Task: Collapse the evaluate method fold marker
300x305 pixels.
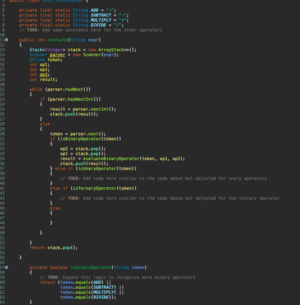Action: pos(6,40)
